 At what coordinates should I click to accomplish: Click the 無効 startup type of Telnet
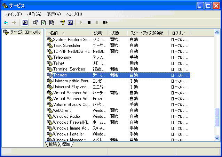(134, 63)
